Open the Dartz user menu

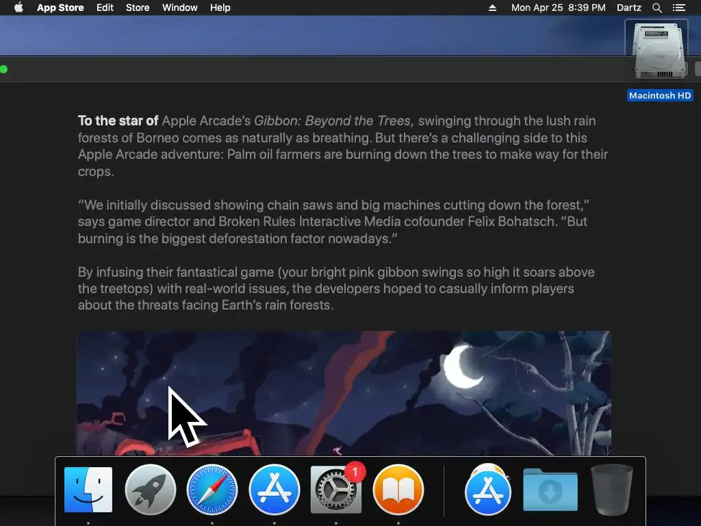pos(628,8)
